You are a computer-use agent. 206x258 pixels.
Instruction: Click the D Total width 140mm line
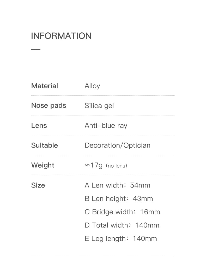coord(122,225)
